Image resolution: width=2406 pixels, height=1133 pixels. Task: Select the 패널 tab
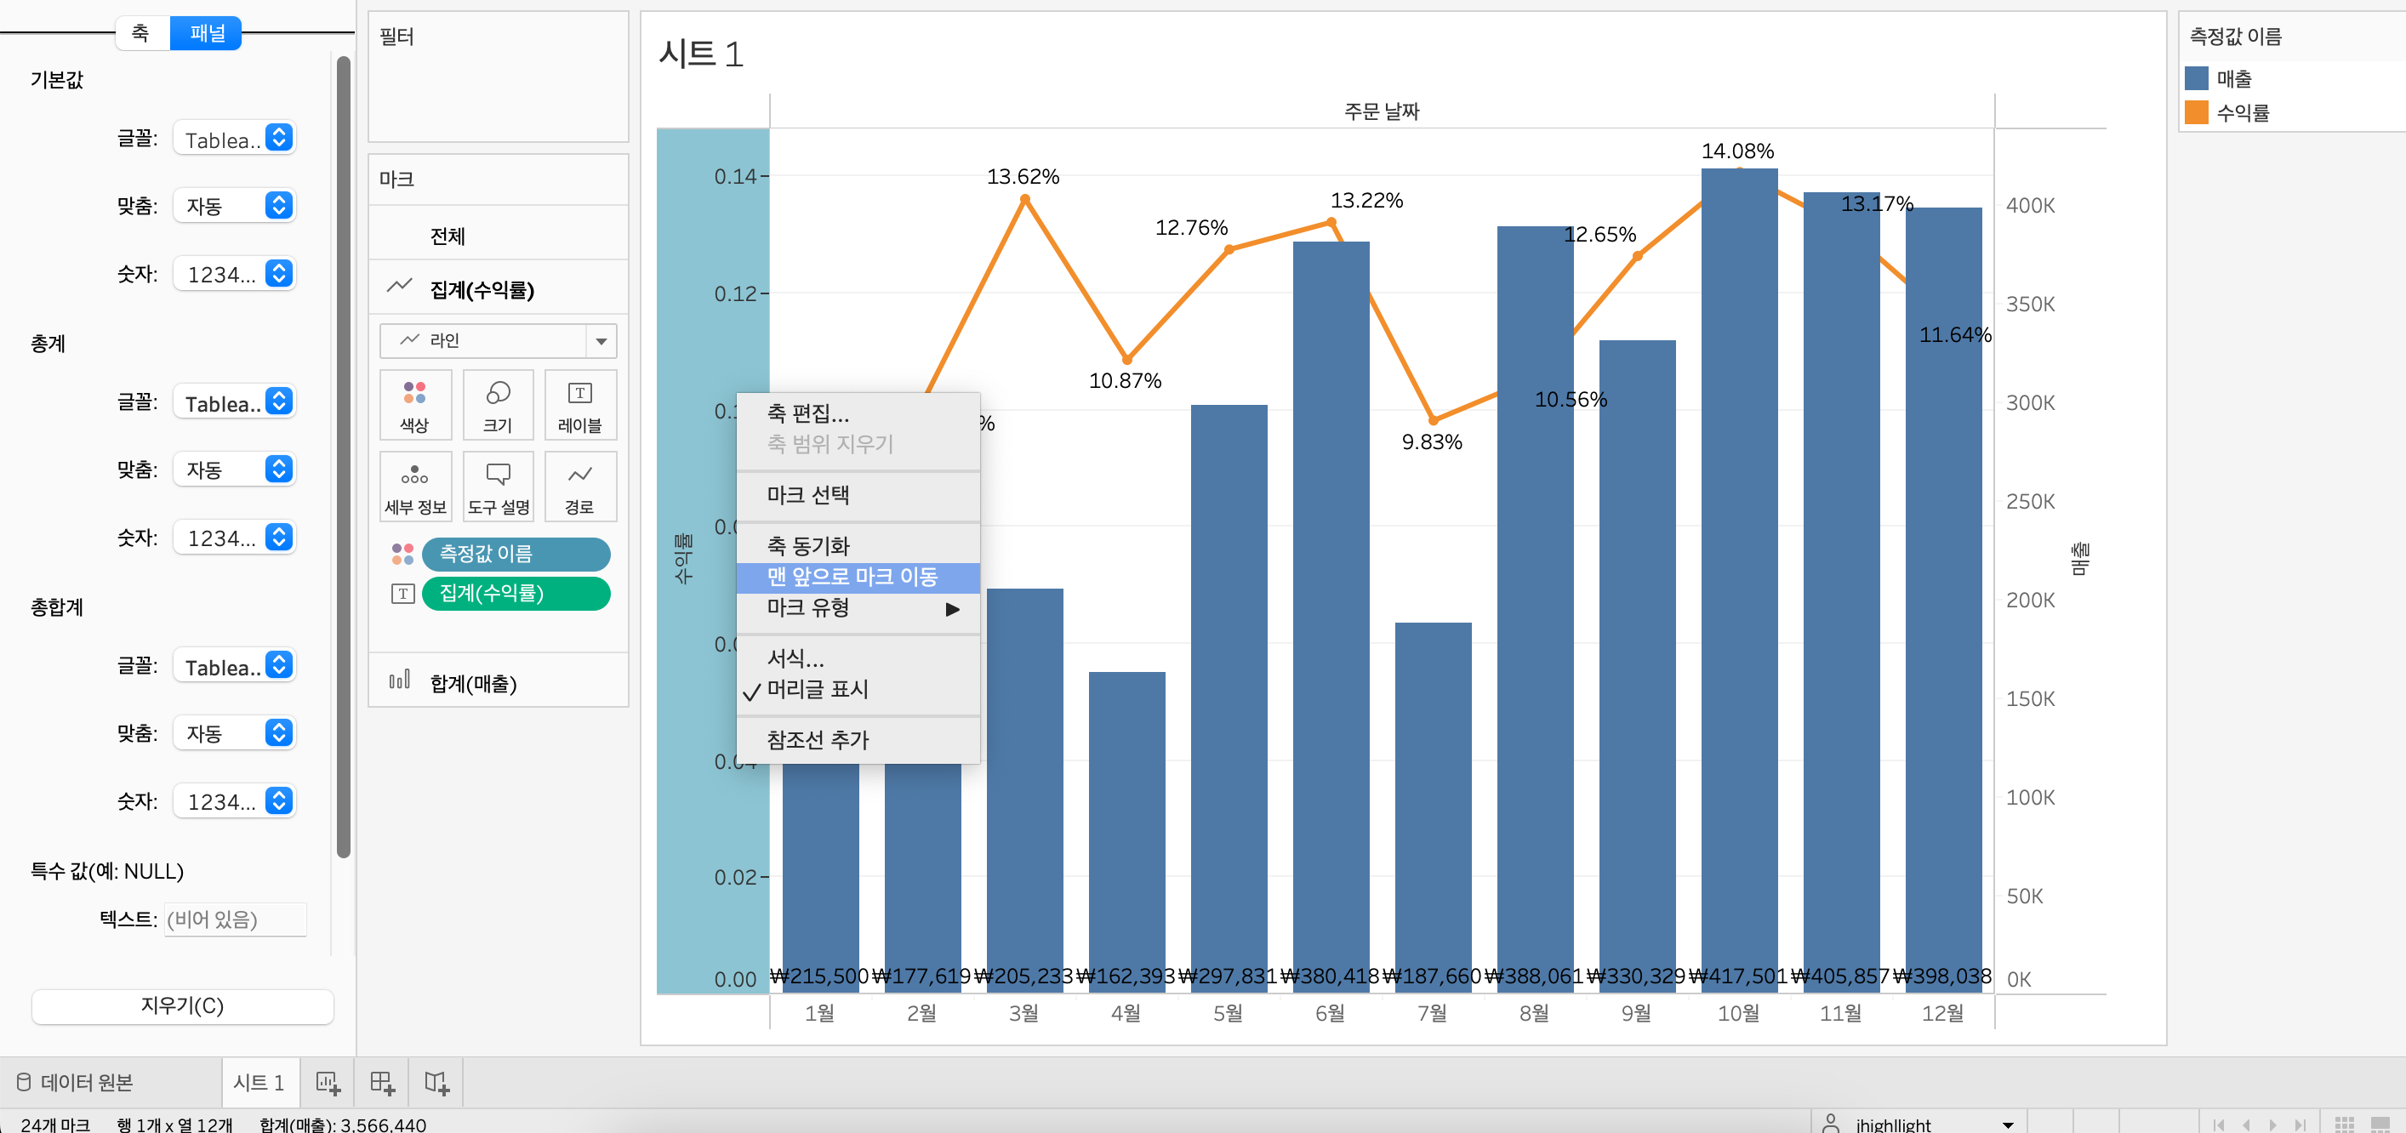coord(207,32)
